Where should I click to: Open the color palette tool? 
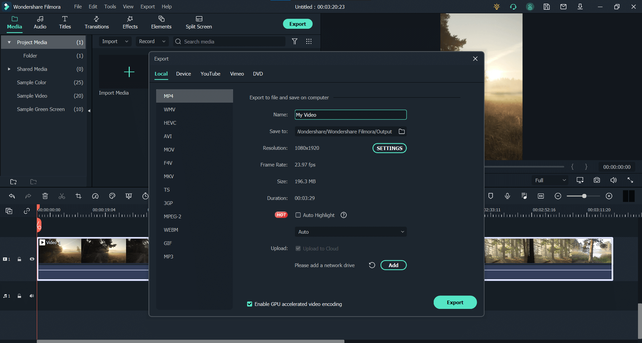coord(112,196)
